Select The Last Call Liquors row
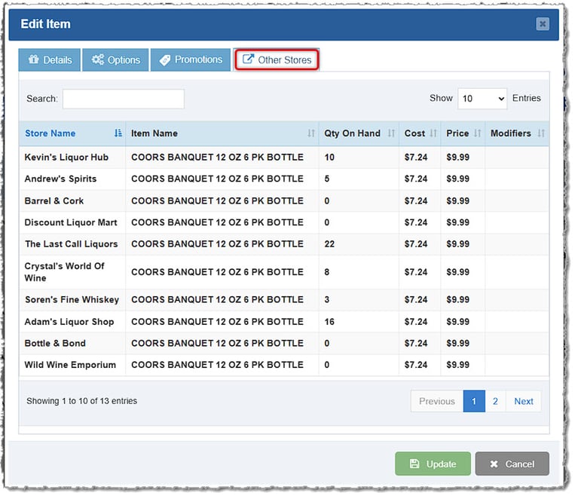Image resolution: width=575 pixels, height=499 pixels. point(284,244)
